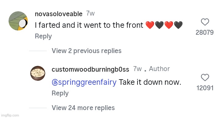This screenshot has width=220, height=118.
Task: Select the last black heart emoji
Action: click(178, 25)
